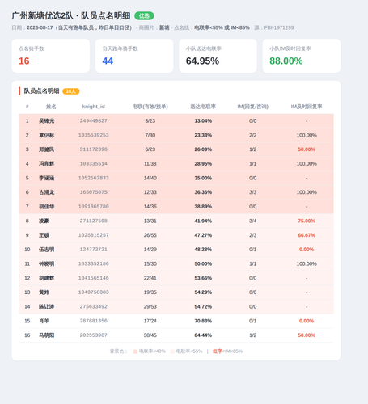Viewport: 368px width, 404px height.
Task: Click the 姓名 column header
Action: coord(51,107)
